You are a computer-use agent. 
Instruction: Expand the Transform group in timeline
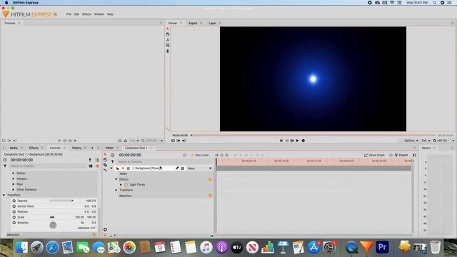[116, 190]
